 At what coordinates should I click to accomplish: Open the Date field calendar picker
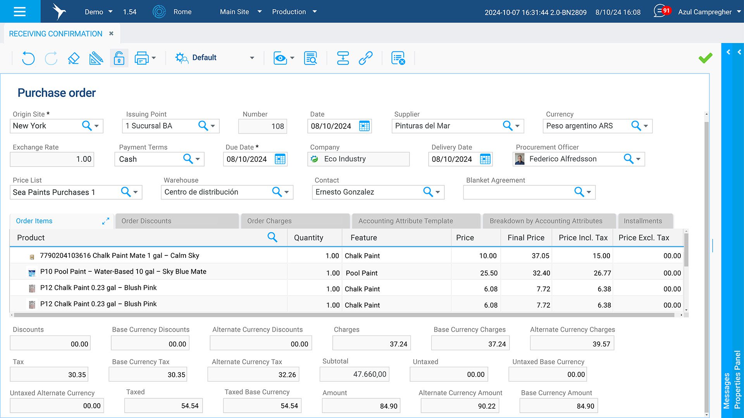click(x=364, y=126)
